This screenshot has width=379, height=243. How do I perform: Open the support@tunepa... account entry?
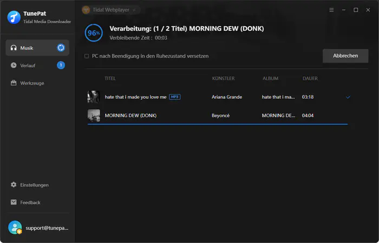pyautogui.click(x=38, y=228)
